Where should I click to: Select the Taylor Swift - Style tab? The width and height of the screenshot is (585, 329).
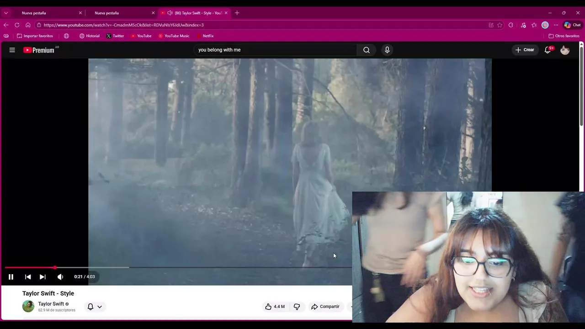(197, 13)
